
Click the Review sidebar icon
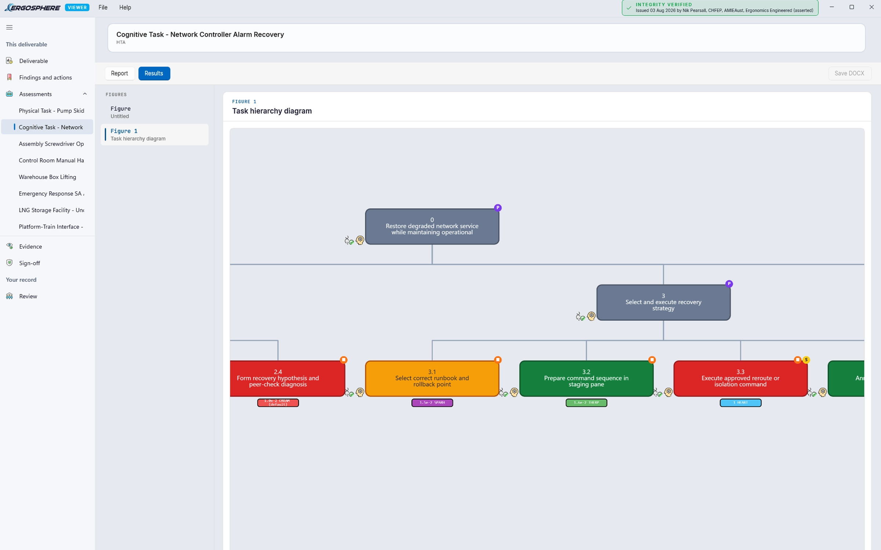tap(10, 296)
